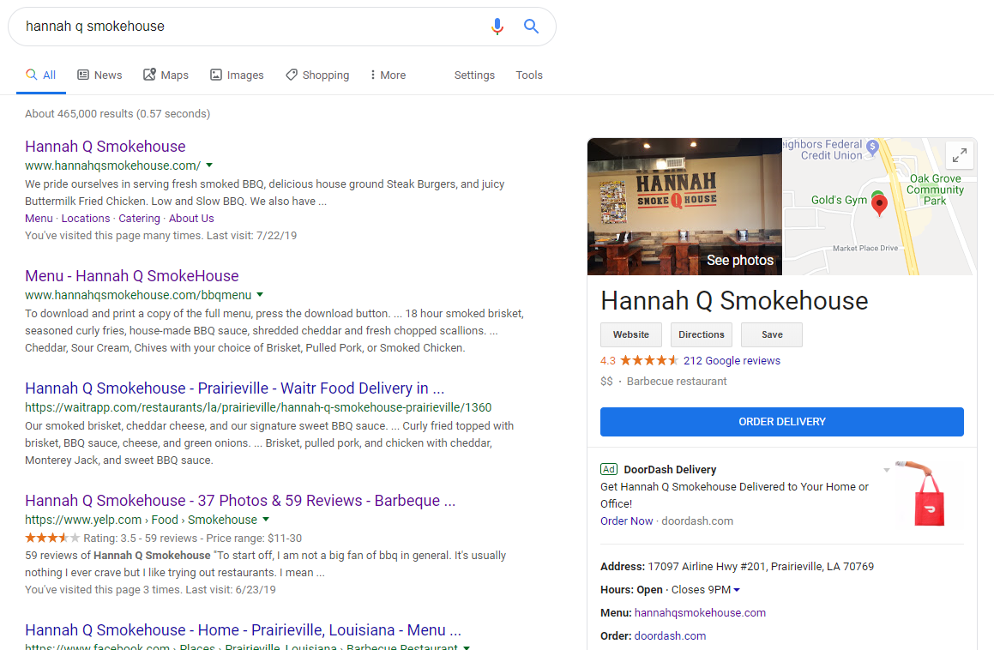Viewport: 994px width, 650px height.
Task: View photos of Hannah Q Smokehouse
Action: click(684, 206)
